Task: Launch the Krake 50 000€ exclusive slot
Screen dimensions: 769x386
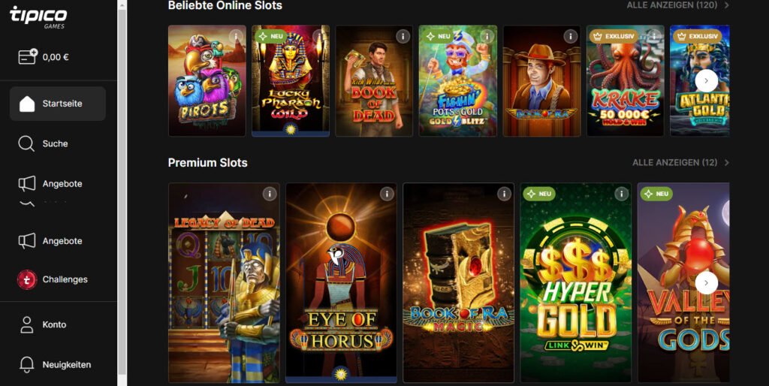Action: [x=626, y=81]
